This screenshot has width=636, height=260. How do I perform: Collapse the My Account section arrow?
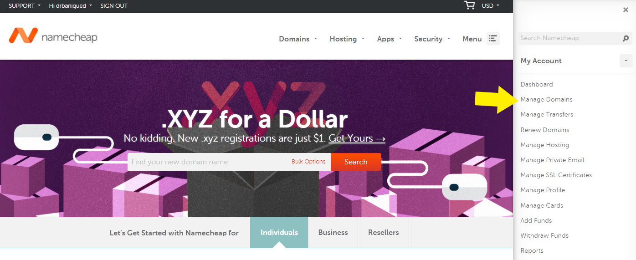[x=626, y=61]
